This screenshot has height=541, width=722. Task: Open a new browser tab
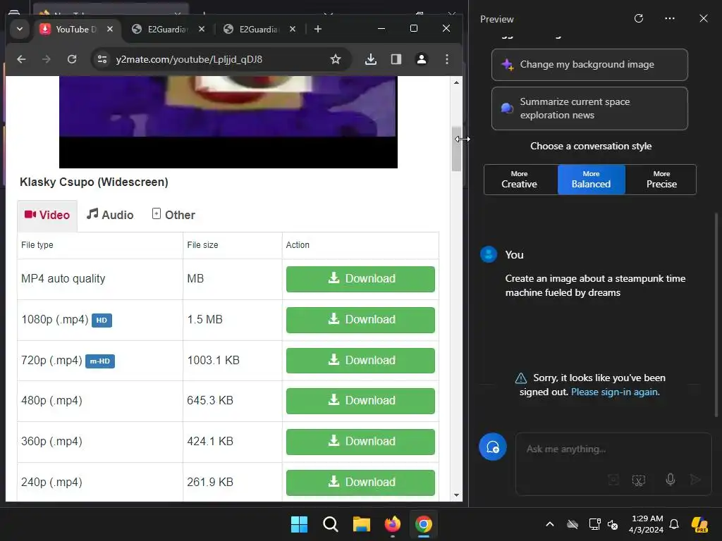(x=318, y=29)
